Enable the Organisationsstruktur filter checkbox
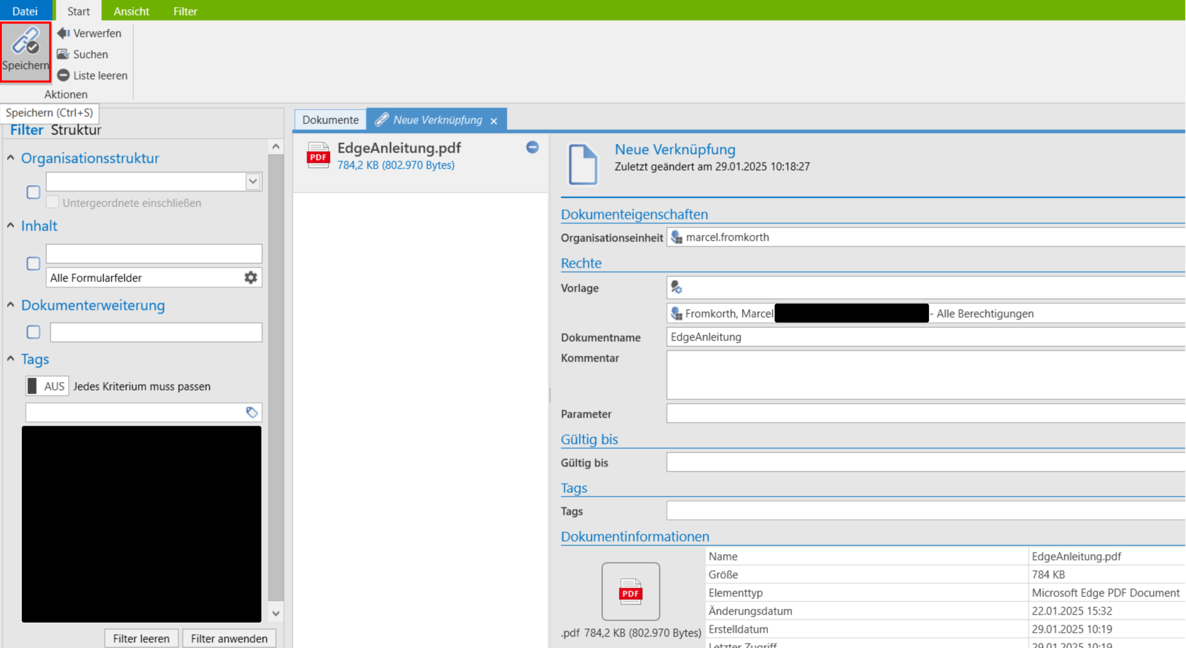 tap(33, 192)
